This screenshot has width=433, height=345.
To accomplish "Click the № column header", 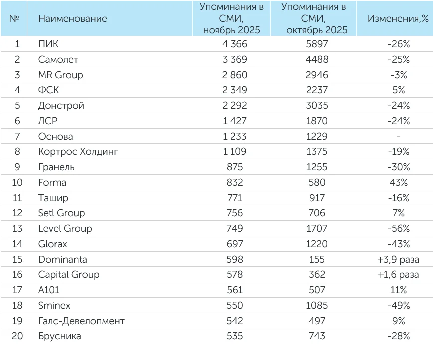I will (x=14, y=19).
